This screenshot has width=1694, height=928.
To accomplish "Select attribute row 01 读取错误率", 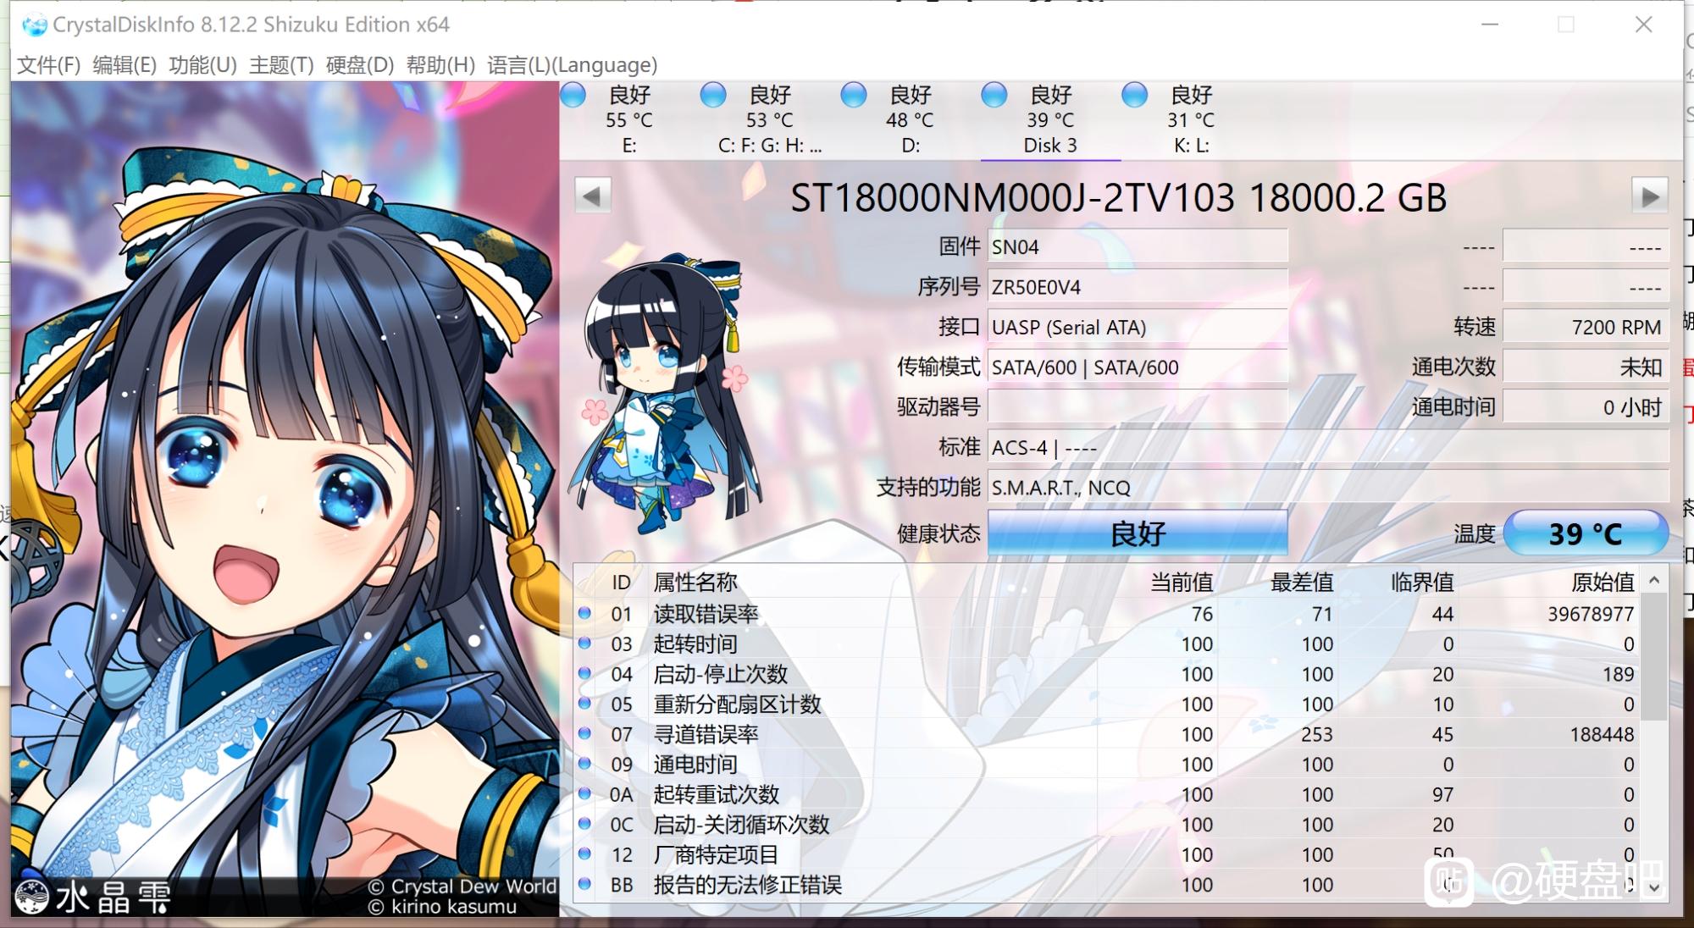I will (x=1107, y=614).
